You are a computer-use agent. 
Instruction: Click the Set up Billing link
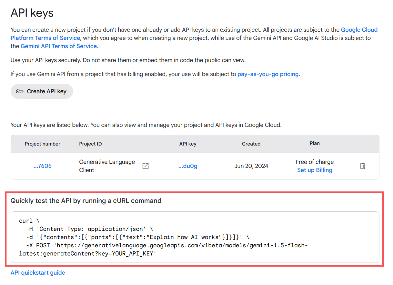click(x=315, y=170)
